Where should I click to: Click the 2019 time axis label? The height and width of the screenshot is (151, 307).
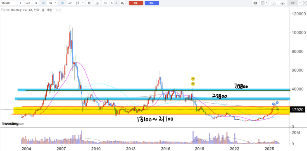[200, 149]
